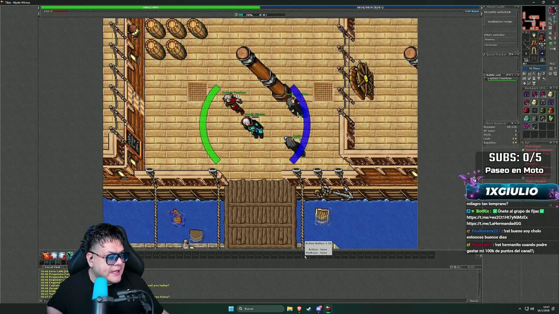The width and height of the screenshot is (559, 314).
Task: Open Discord from the taskbar
Action: pyautogui.click(x=318, y=309)
